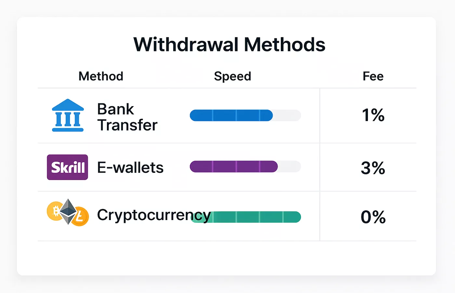Click the 1% fee for Bank Transfer
Image resolution: width=455 pixels, height=293 pixels.
pyautogui.click(x=373, y=115)
